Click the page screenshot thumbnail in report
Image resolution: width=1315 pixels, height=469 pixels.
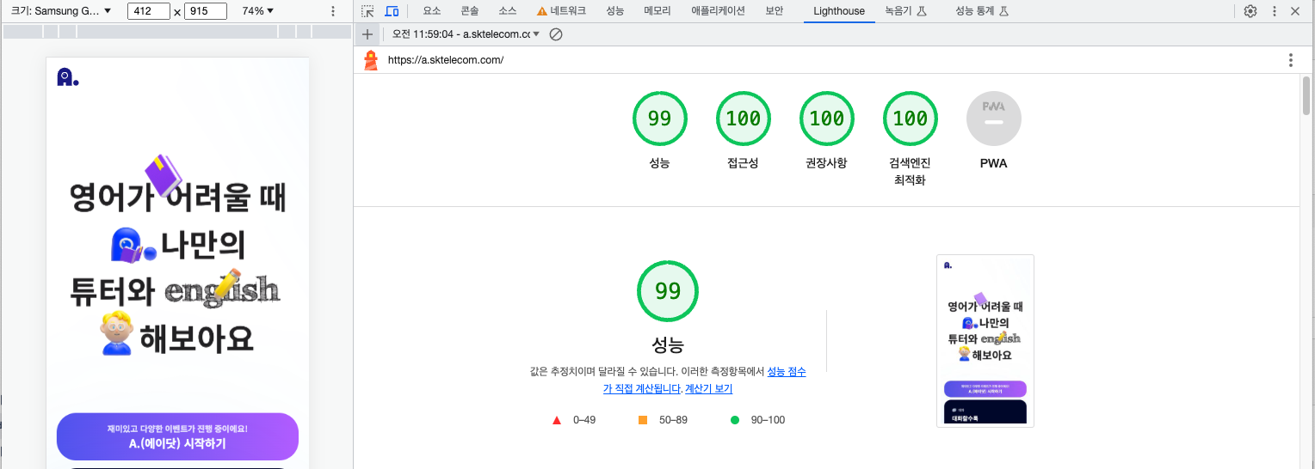click(x=985, y=340)
